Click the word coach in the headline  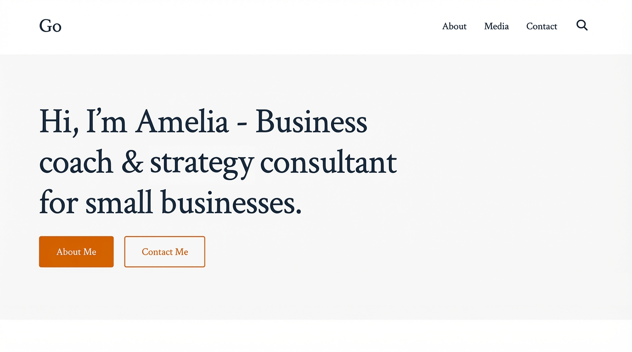(x=76, y=163)
